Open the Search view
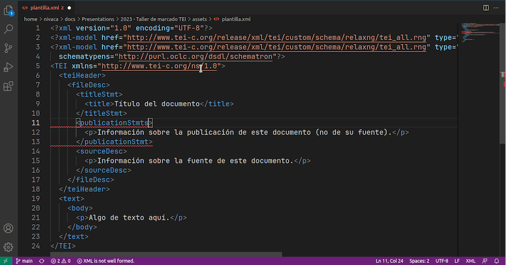The height and width of the screenshot is (265, 506). [x=8, y=28]
